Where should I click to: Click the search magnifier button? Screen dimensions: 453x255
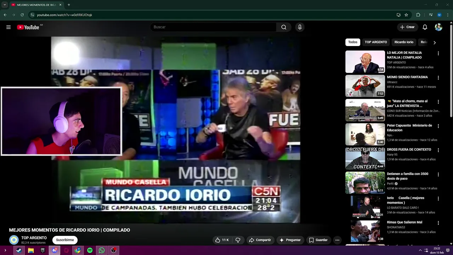(284, 27)
